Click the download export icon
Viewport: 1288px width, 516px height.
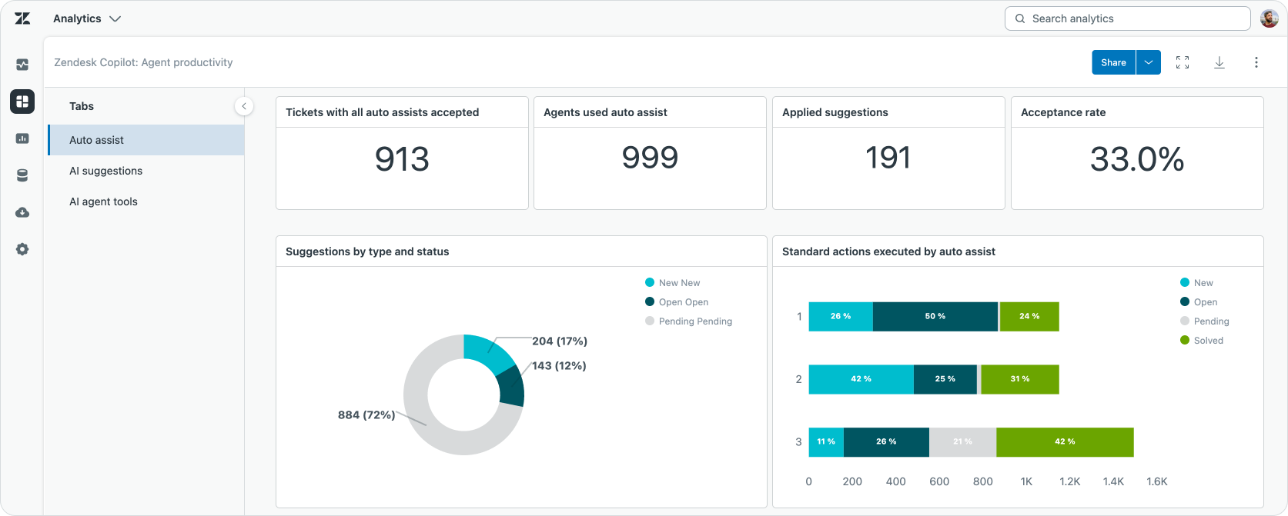(x=1219, y=62)
